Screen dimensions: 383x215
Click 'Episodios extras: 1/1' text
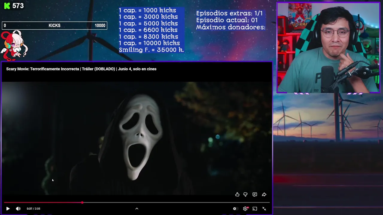pyautogui.click(x=230, y=13)
